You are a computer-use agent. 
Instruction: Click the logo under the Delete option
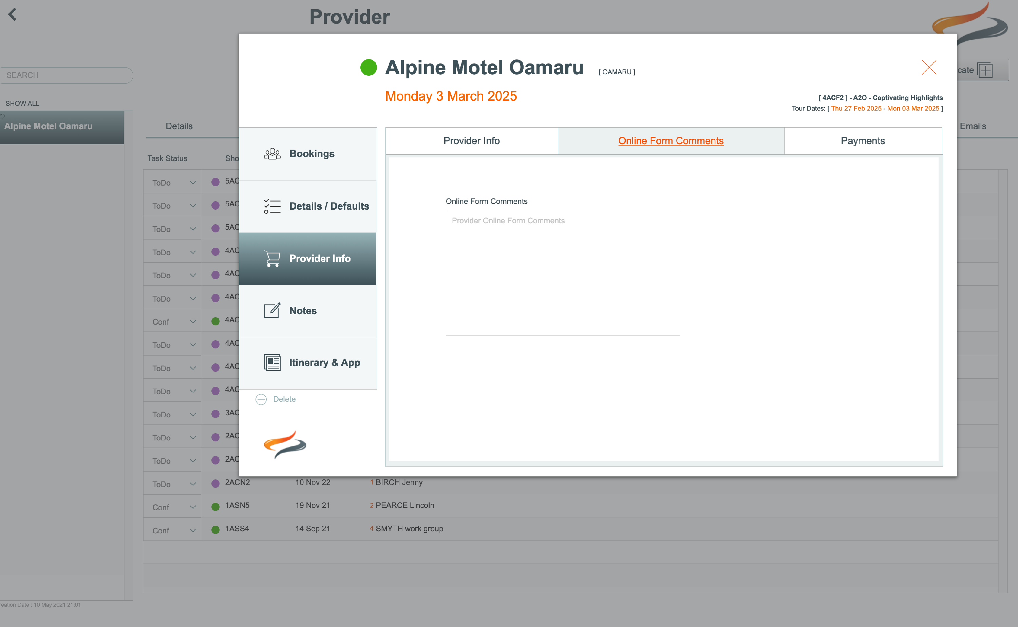click(x=285, y=444)
